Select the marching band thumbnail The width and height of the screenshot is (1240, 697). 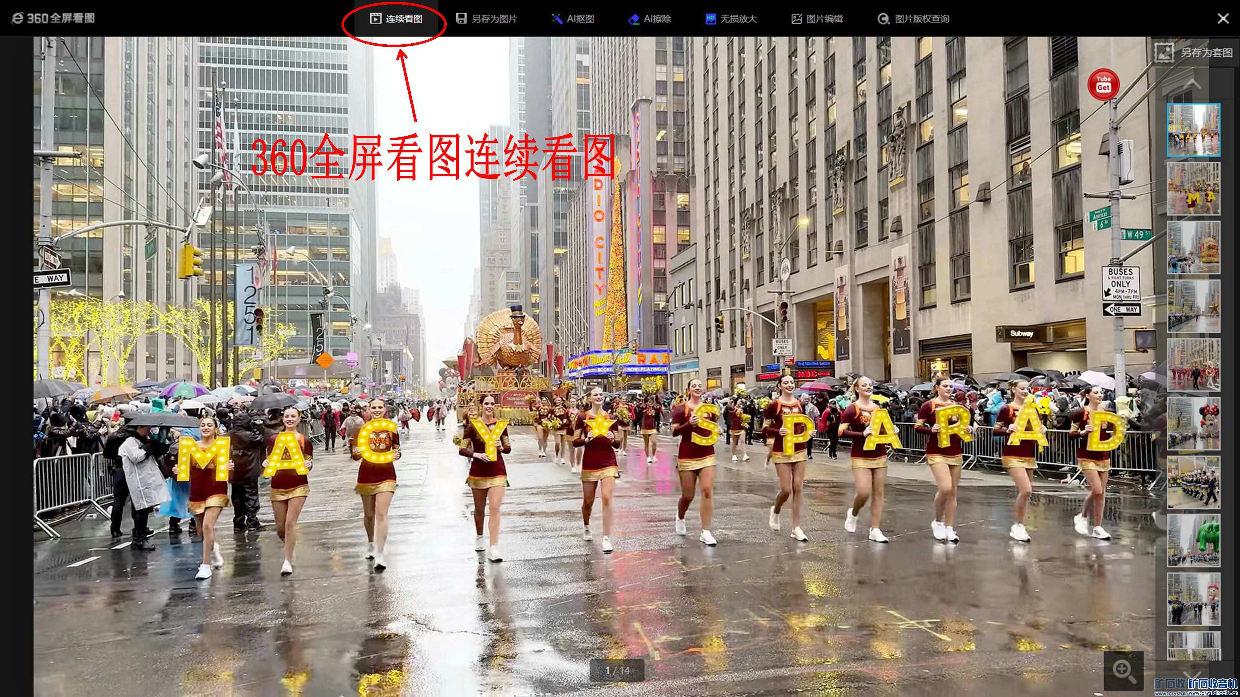click(1193, 482)
